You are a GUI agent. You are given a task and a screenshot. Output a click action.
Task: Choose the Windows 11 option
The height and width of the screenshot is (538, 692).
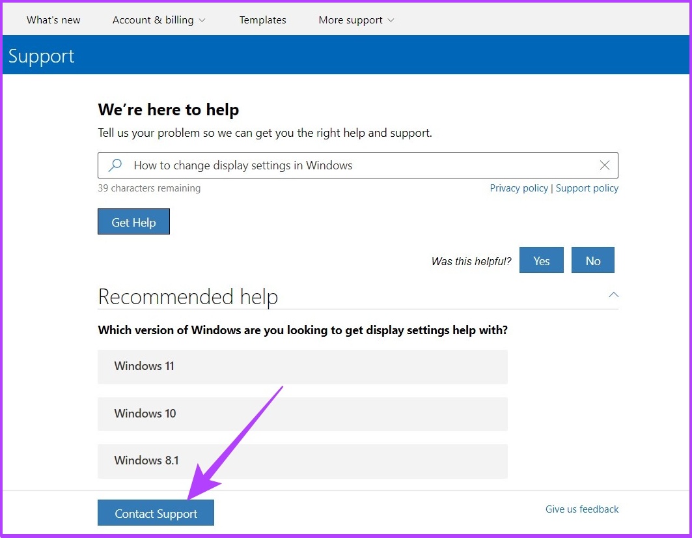pos(303,367)
